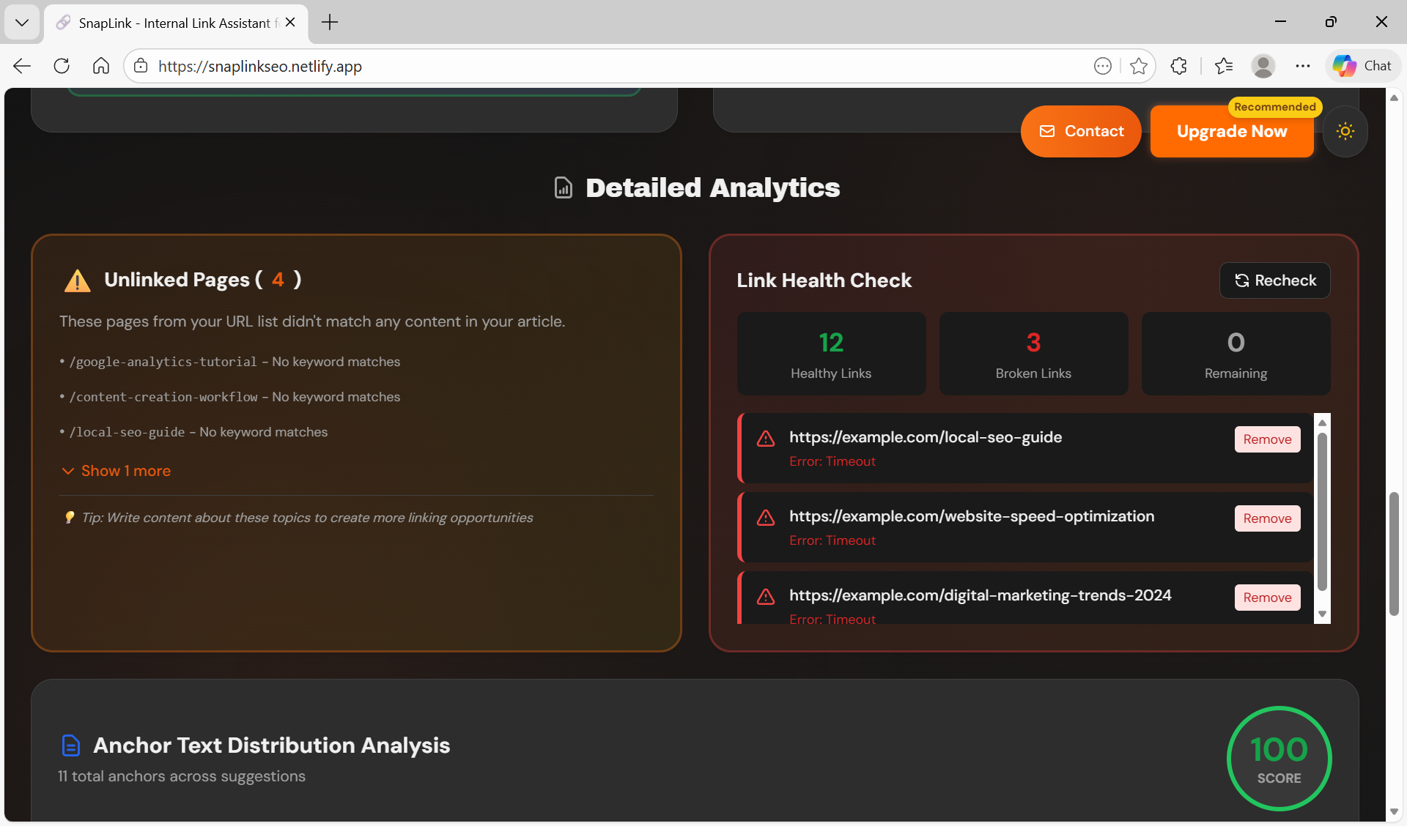Remove the local-seo-guide broken link
This screenshot has width=1407, height=826.
click(x=1268, y=439)
